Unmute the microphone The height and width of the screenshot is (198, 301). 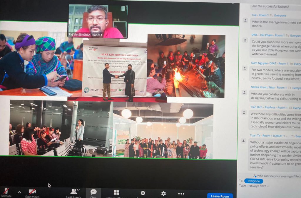pyautogui.click(x=6, y=192)
